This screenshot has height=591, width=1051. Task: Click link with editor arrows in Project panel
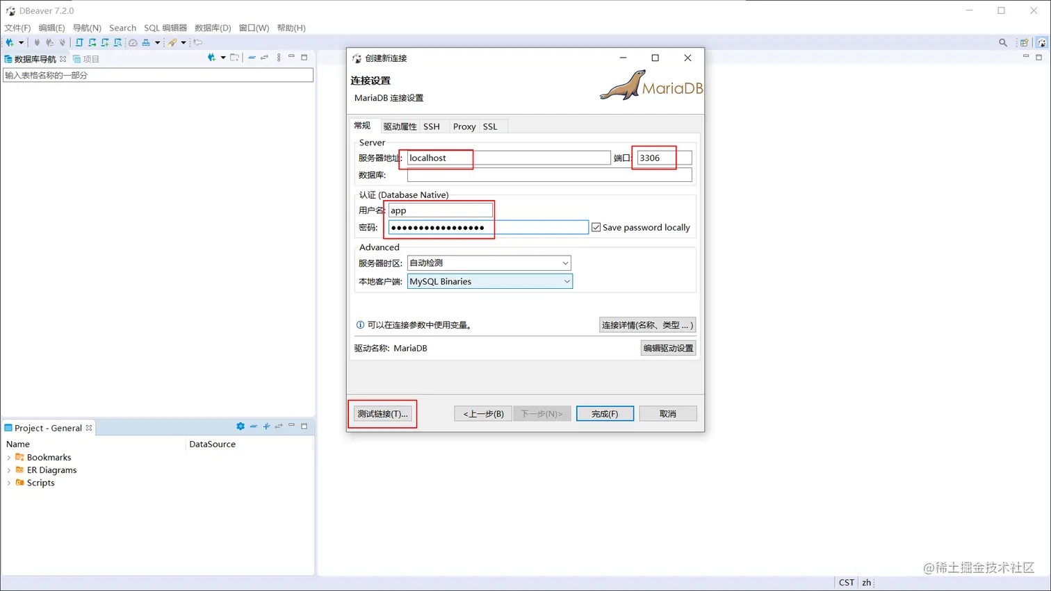[279, 426]
